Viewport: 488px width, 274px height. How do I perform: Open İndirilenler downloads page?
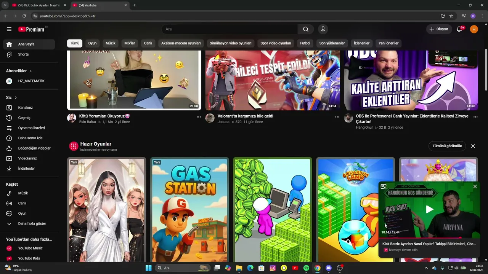tap(29, 169)
